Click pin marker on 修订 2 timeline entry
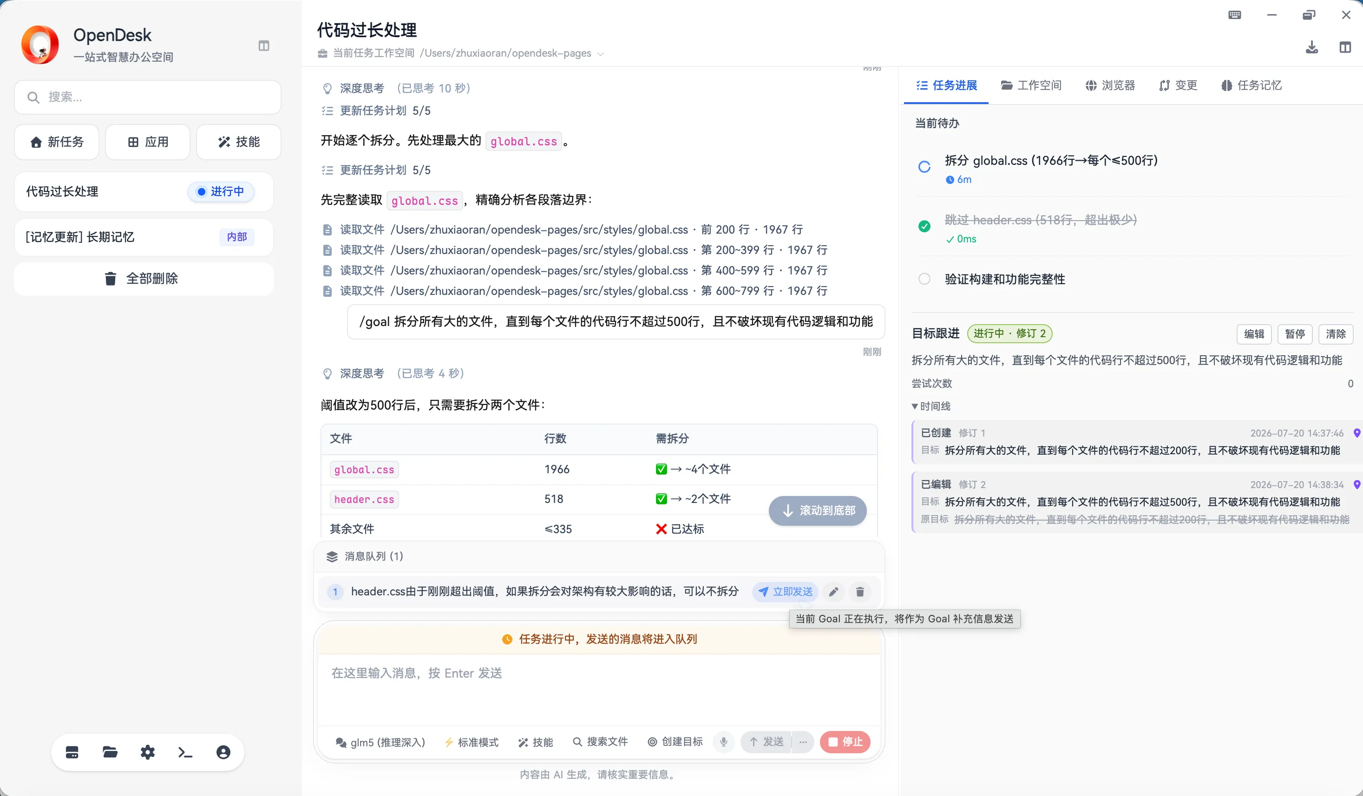 1356,484
